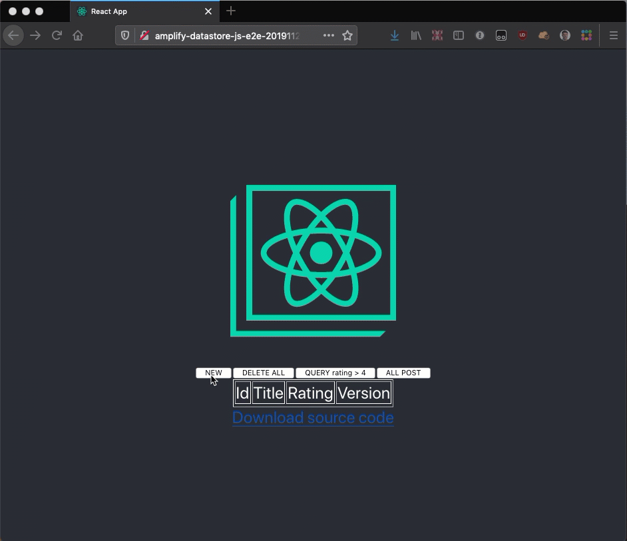Viewport: 627px width, 541px height.
Task: Toggle the sidebar view icon
Action: [x=459, y=35]
